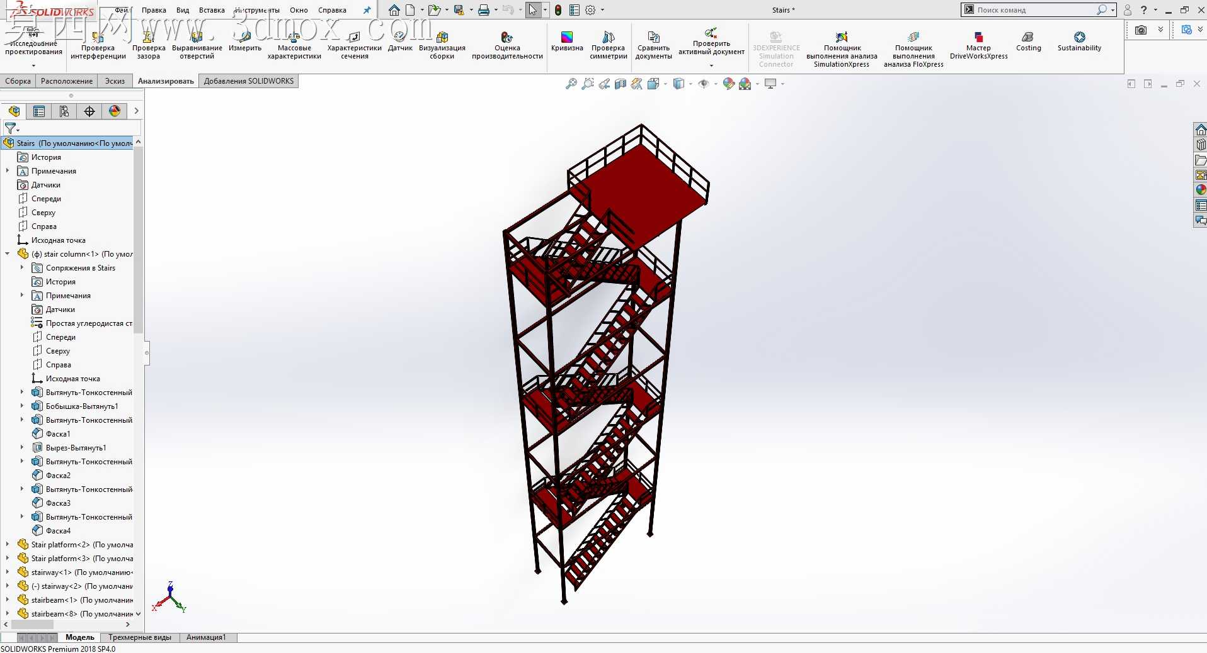Switch to the Добавления SOLIDWORKS tab
Image resolution: width=1207 pixels, height=653 pixels.
[x=249, y=81]
